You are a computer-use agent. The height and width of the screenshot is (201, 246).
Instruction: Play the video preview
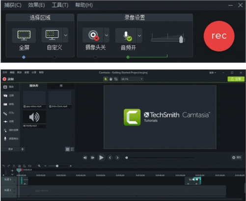101,158
